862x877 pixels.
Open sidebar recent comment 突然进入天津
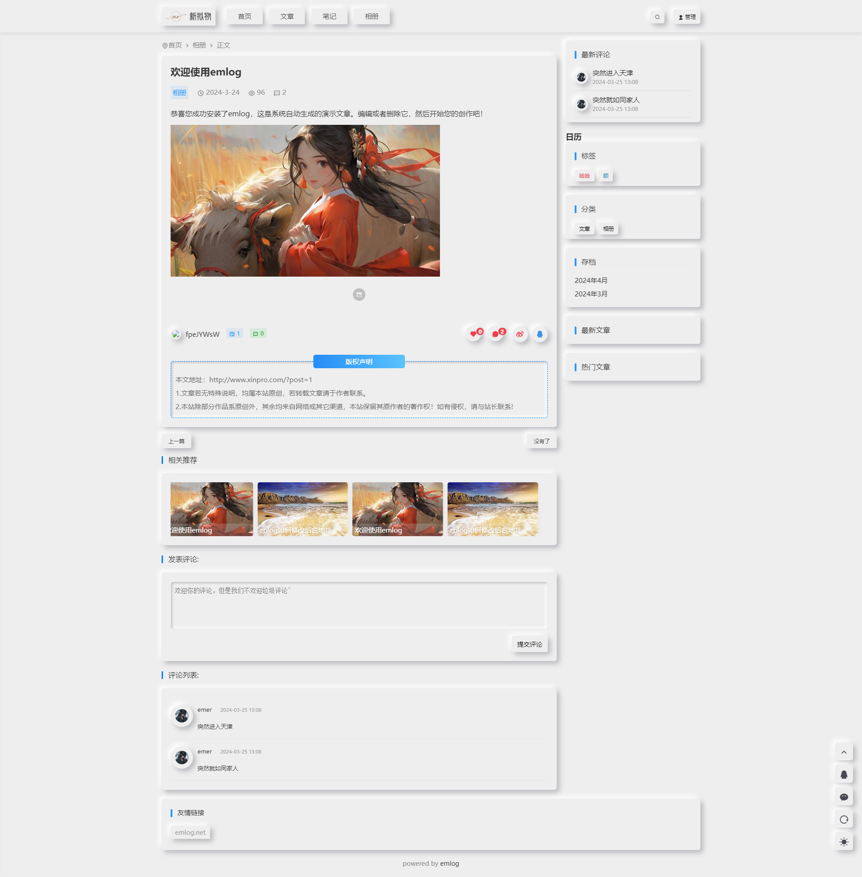click(612, 73)
